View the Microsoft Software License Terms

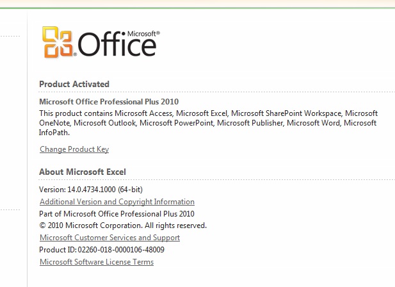point(97,262)
